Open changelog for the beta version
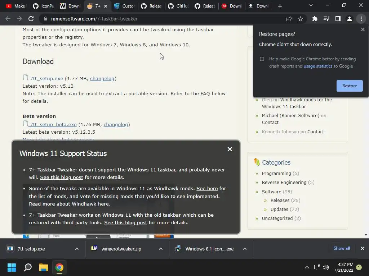 click(x=116, y=124)
